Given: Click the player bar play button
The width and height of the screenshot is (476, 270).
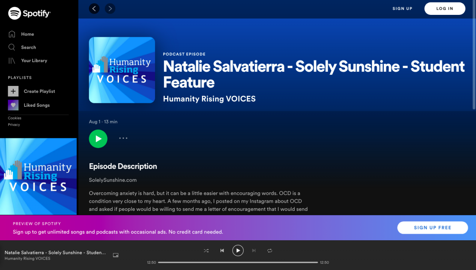Looking at the screenshot, I should [x=238, y=251].
